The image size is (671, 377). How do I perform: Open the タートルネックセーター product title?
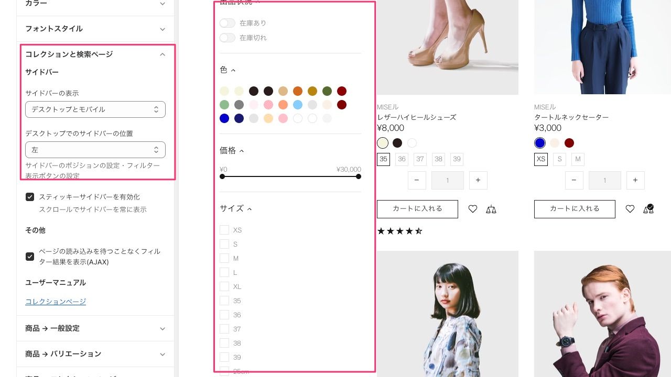(x=571, y=117)
